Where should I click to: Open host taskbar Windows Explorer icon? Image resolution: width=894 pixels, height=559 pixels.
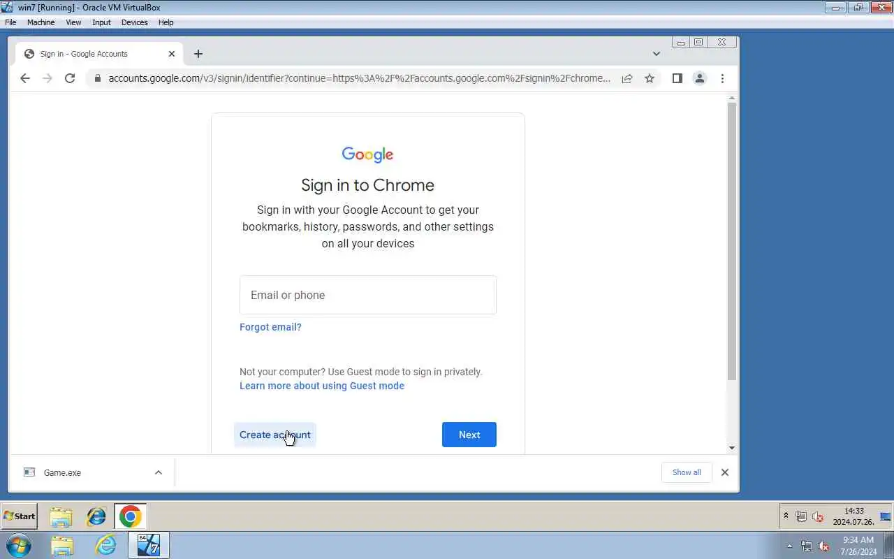tap(62, 545)
